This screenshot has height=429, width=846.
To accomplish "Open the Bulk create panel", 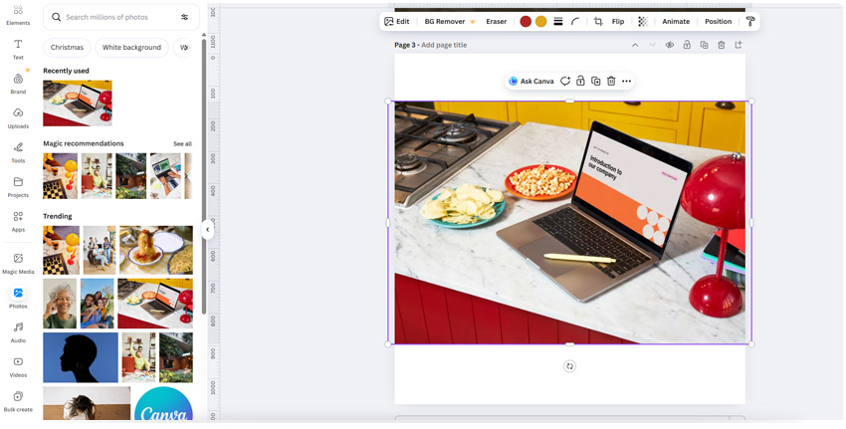I will coord(18,402).
